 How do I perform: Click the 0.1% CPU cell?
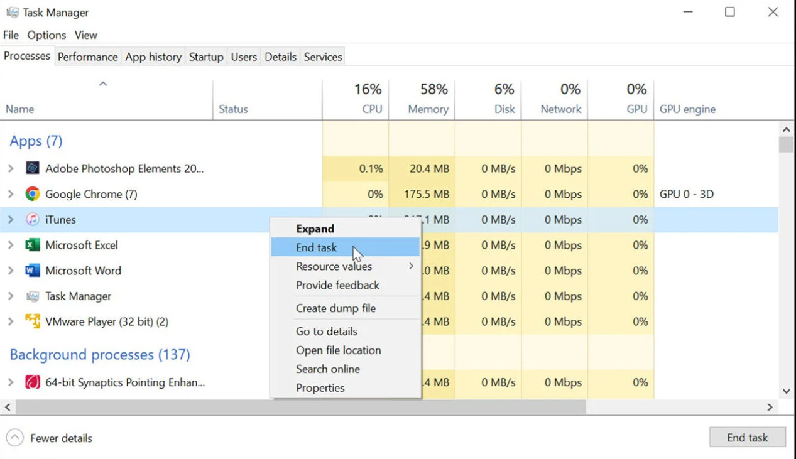click(356, 168)
